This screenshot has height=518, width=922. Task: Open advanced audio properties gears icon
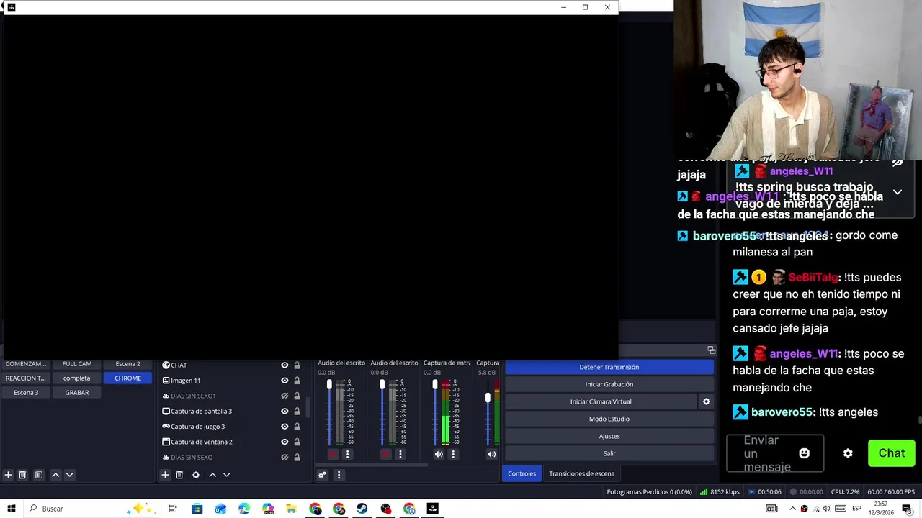(322, 475)
